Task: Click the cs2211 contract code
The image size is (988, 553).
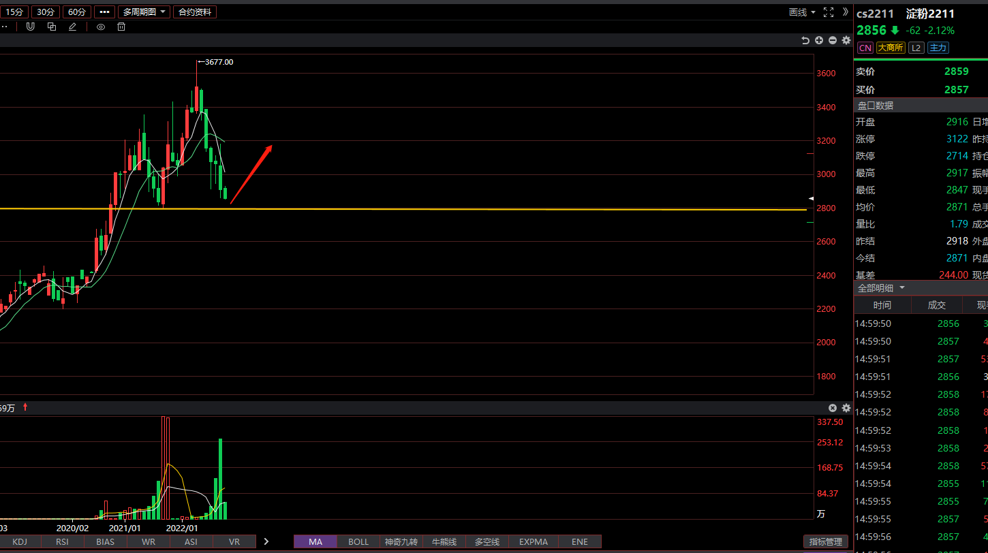Action: point(876,14)
